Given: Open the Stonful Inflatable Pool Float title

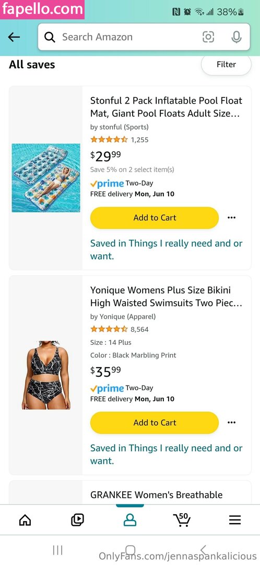Looking at the screenshot, I should coord(166,107).
